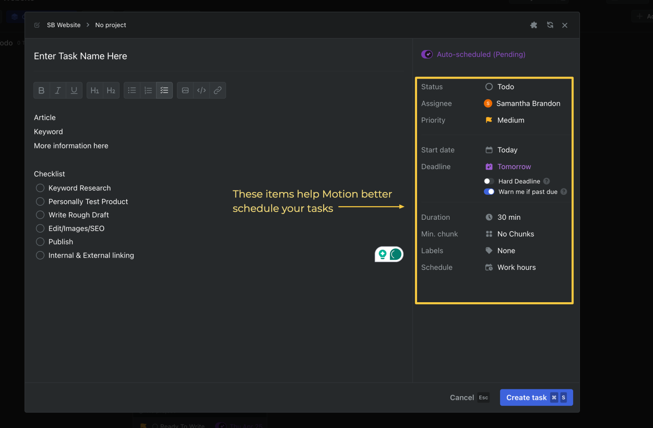653x428 pixels.
Task: Insert a hyperlink with the link icon
Action: 218,91
